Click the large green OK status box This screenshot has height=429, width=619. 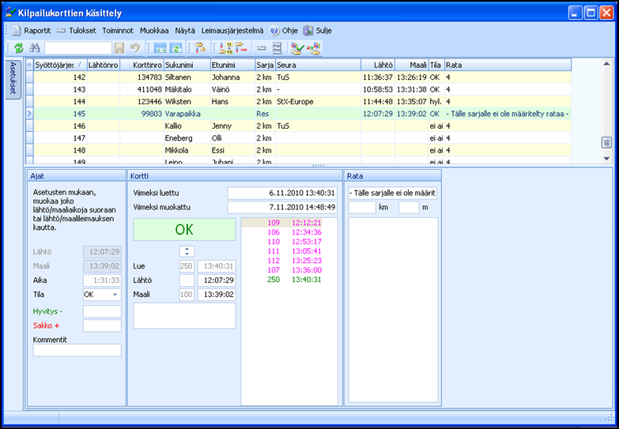tap(184, 230)
